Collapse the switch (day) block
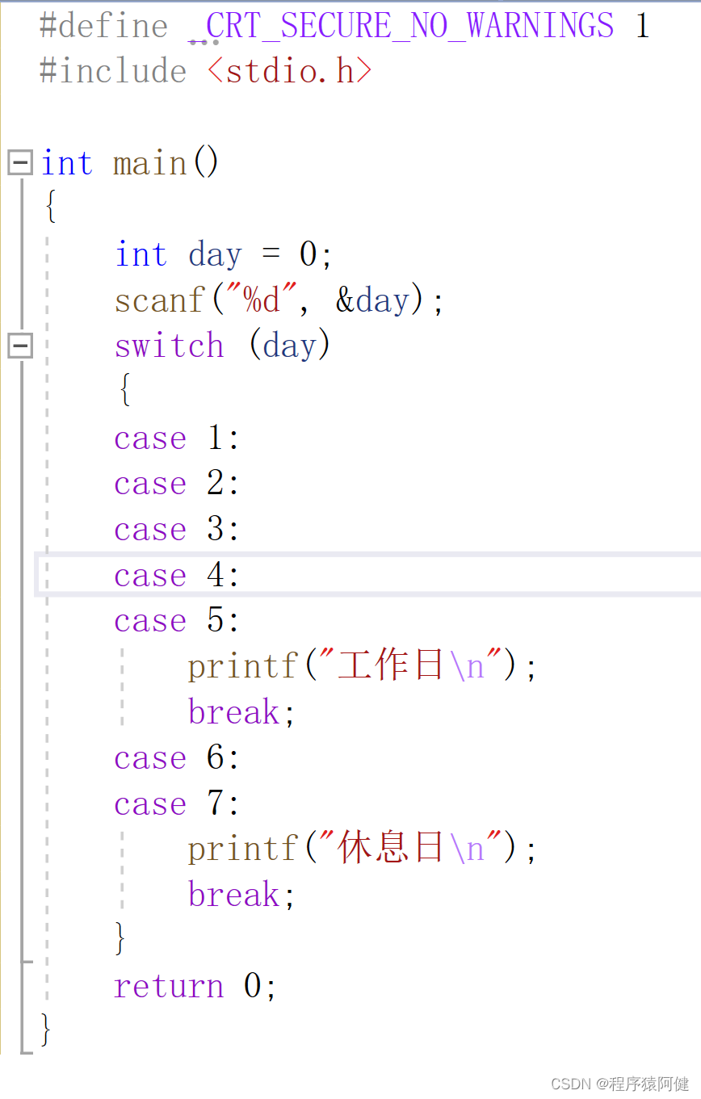 coord(19,346)
